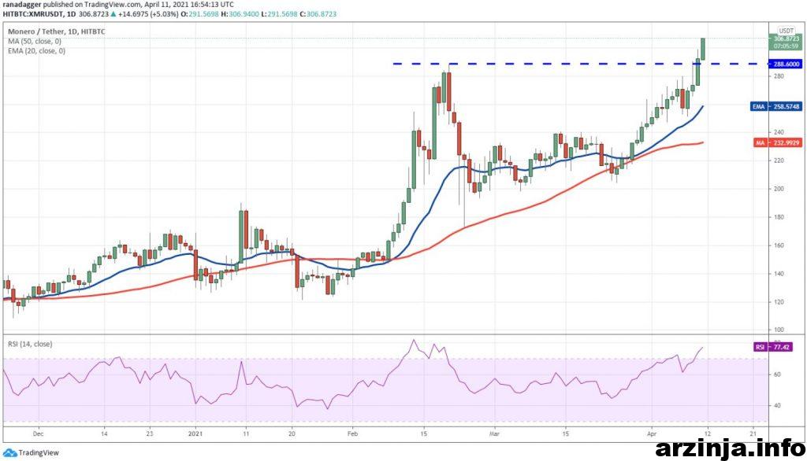
Task: Click the TradingView cloud logo icon
Action: tap(10, 452)
